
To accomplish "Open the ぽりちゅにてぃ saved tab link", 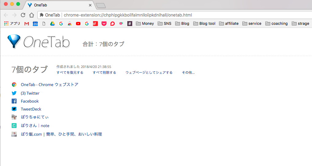I will pos(35,117).
